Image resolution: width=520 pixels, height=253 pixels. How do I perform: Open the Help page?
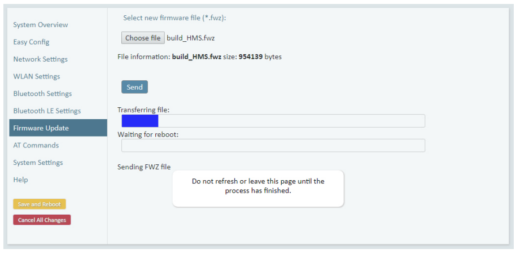tap(20, 180)
